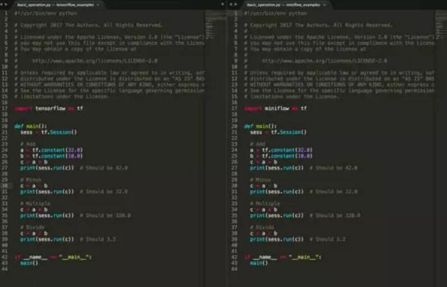Click '# Multiple' comment in left pane
The width and height of the screenshot is (447, 287).
click(x=35, y=203)
